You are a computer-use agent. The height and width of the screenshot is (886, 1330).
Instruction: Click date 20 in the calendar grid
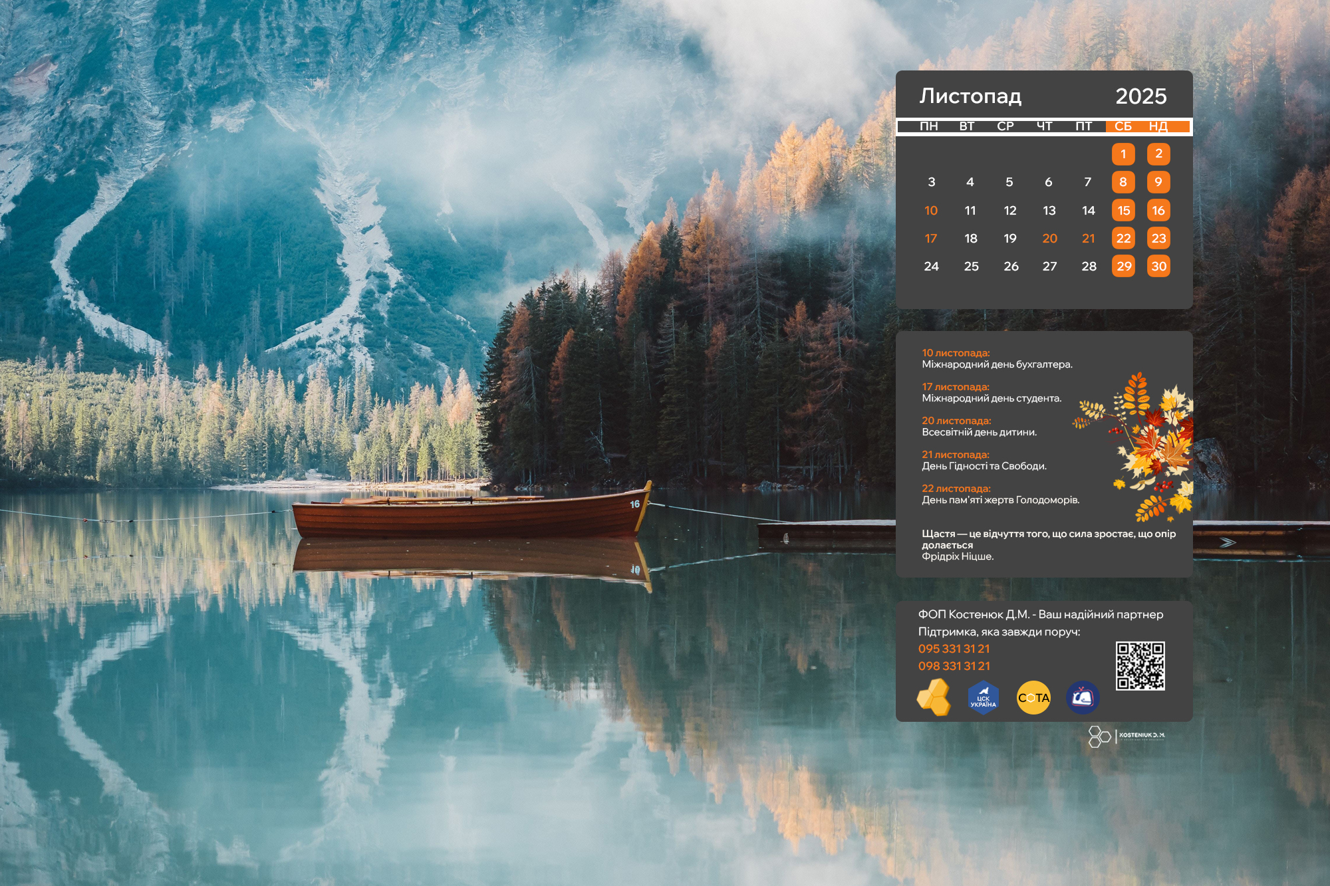point(1049,239)
